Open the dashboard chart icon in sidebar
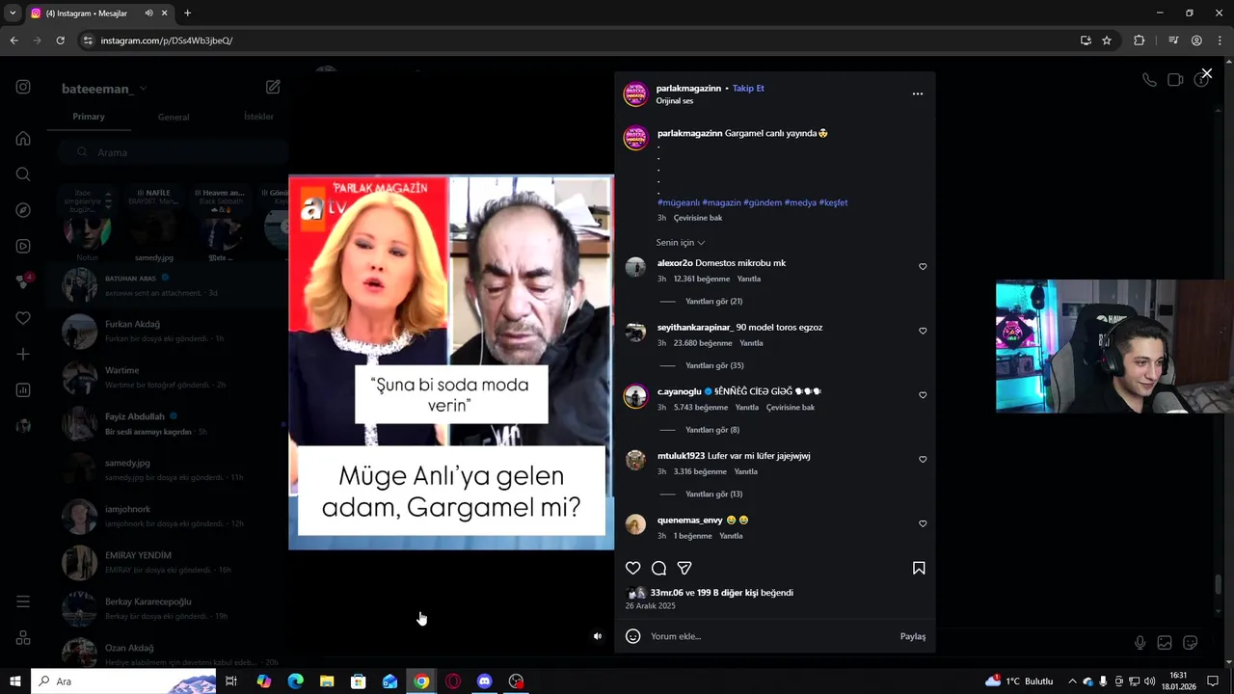Viewport: 1234px width, 694px height. pyautogui.click(x=23, y=390)
